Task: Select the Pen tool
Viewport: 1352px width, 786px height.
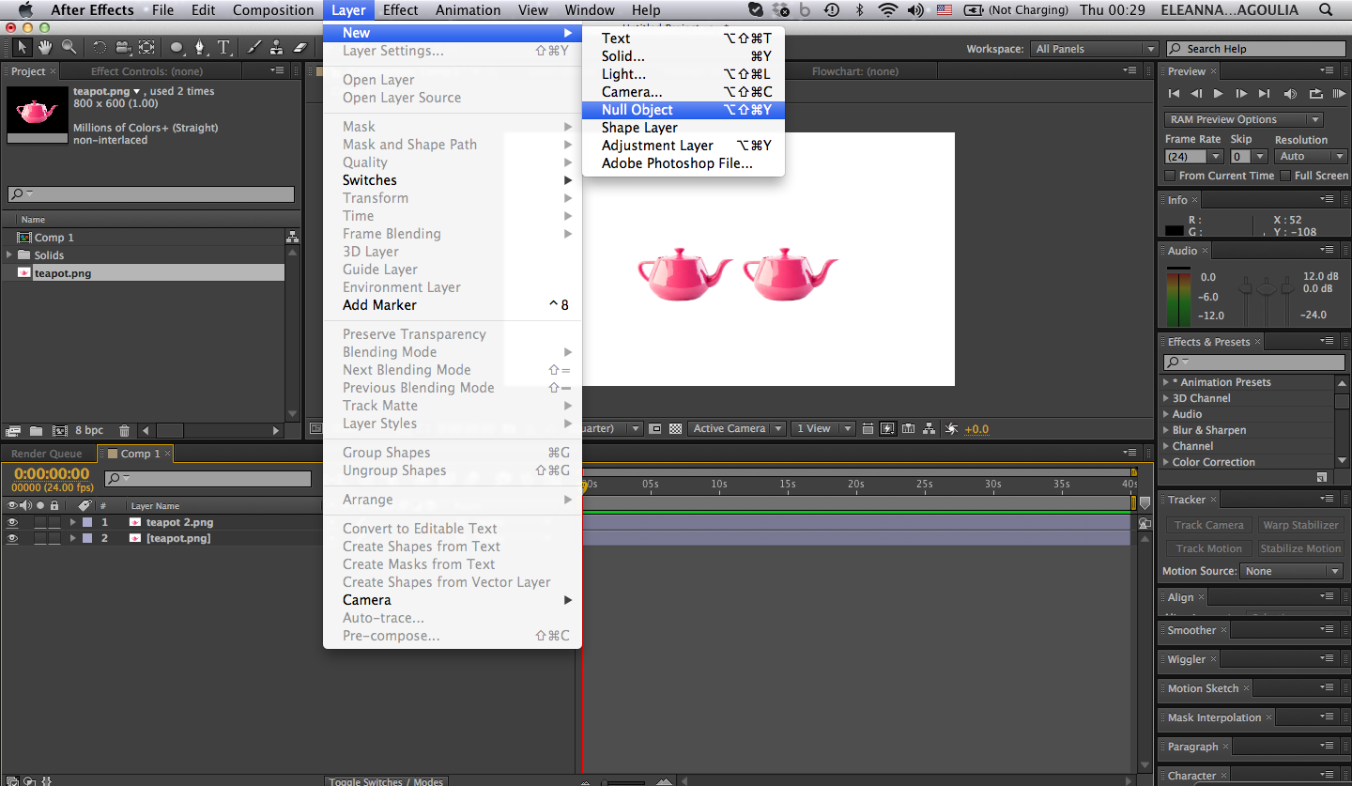Action: 199,47
